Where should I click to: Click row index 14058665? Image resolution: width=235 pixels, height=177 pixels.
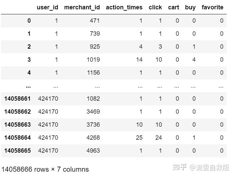tap(17, 151)
